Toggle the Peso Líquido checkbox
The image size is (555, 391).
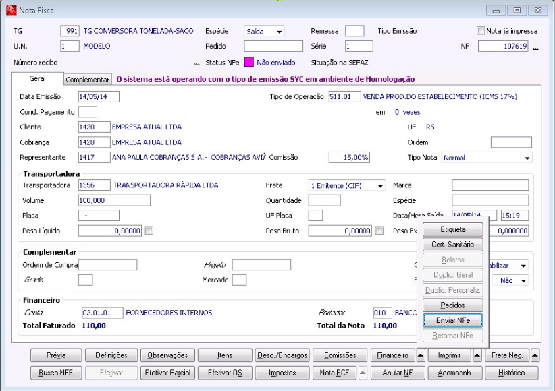coord(149,231)
